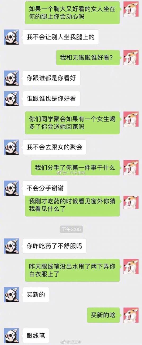Tap husky avatar next to "不会分手谢谢"
The image size is (142, 345).
(11, 188)
